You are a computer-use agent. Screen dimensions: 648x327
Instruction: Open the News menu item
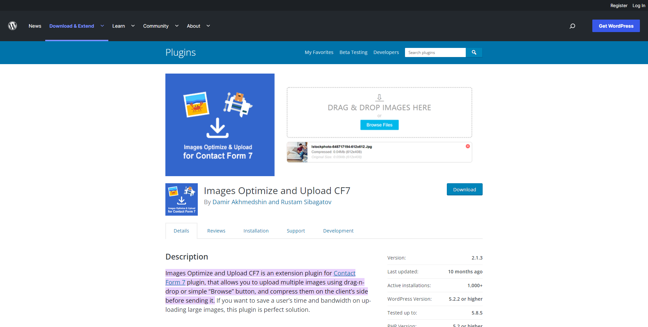click(35, 26)
